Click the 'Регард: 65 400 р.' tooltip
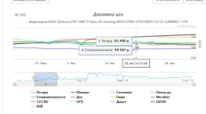 [114, 41]
